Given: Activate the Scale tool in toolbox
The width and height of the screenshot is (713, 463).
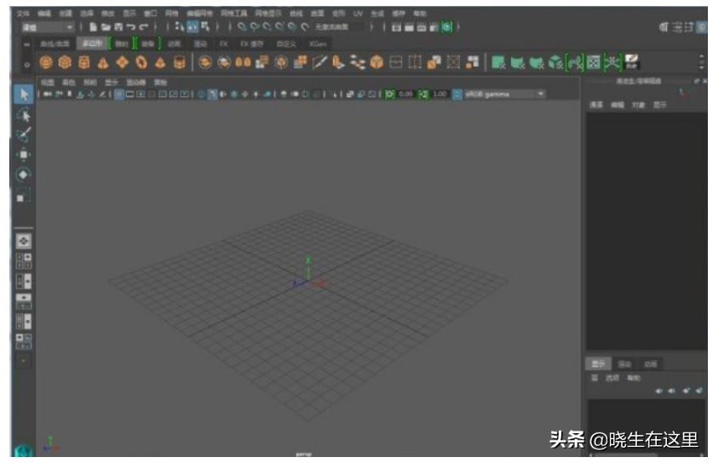Looking at the screenshot, I should [x=24, y=196].
